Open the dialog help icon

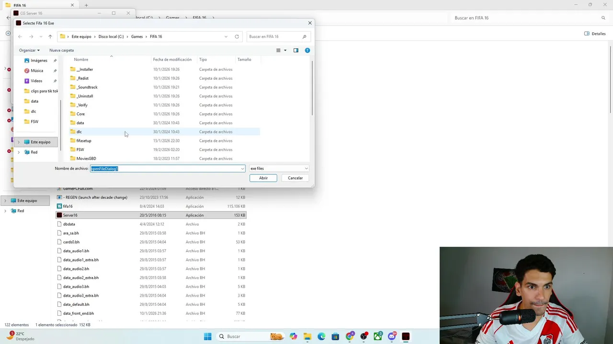pos(307,50)
